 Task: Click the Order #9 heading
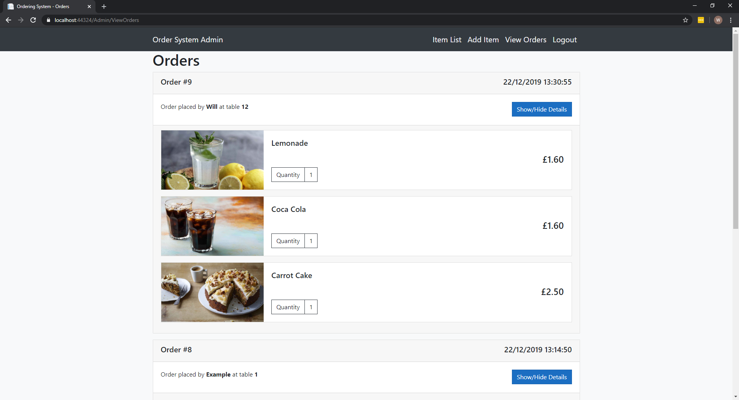click(176, 82)
